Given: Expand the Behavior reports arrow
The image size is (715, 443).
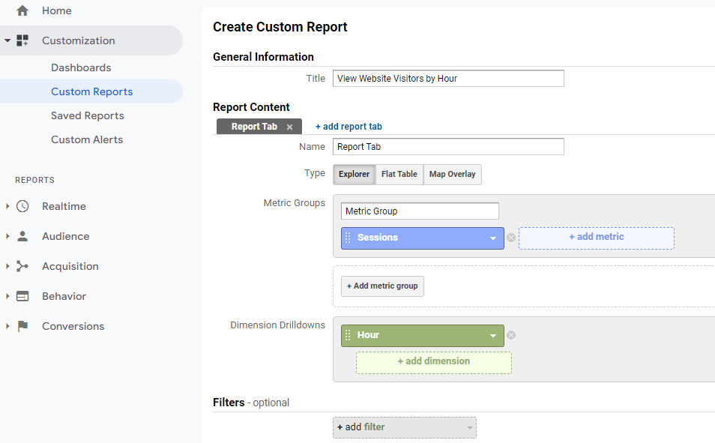Looking at the screenshot, I should [x=7, y=297].
